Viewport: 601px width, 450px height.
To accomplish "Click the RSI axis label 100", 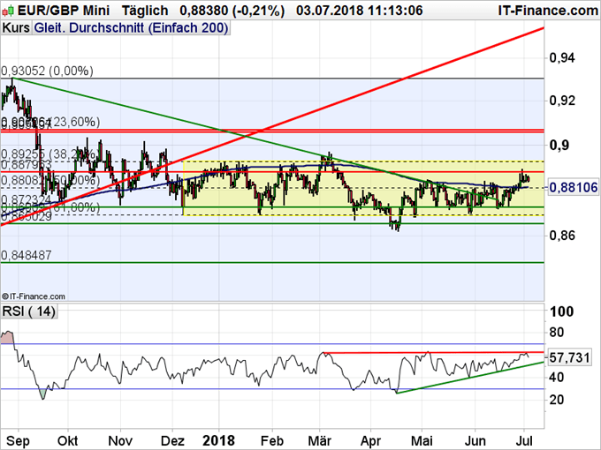I will pyautogui.click(x=561, y=311).
